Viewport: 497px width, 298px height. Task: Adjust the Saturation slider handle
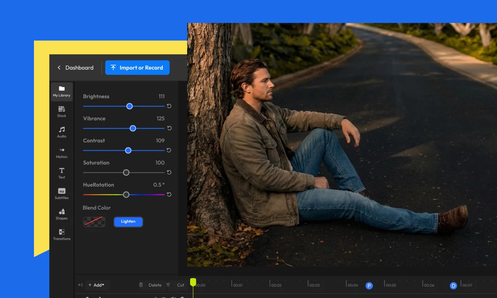(x=126, y=172)
